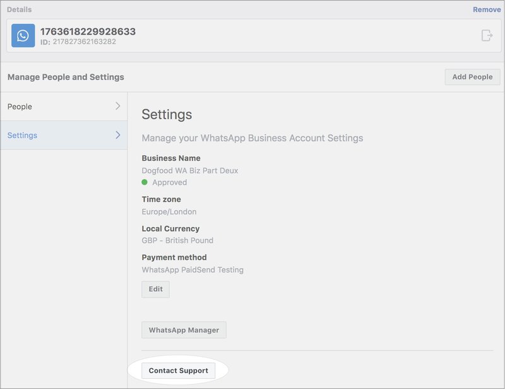This screenshot has width=505, height=389.
Task: Select the Settings section
Action: point(64,135)
